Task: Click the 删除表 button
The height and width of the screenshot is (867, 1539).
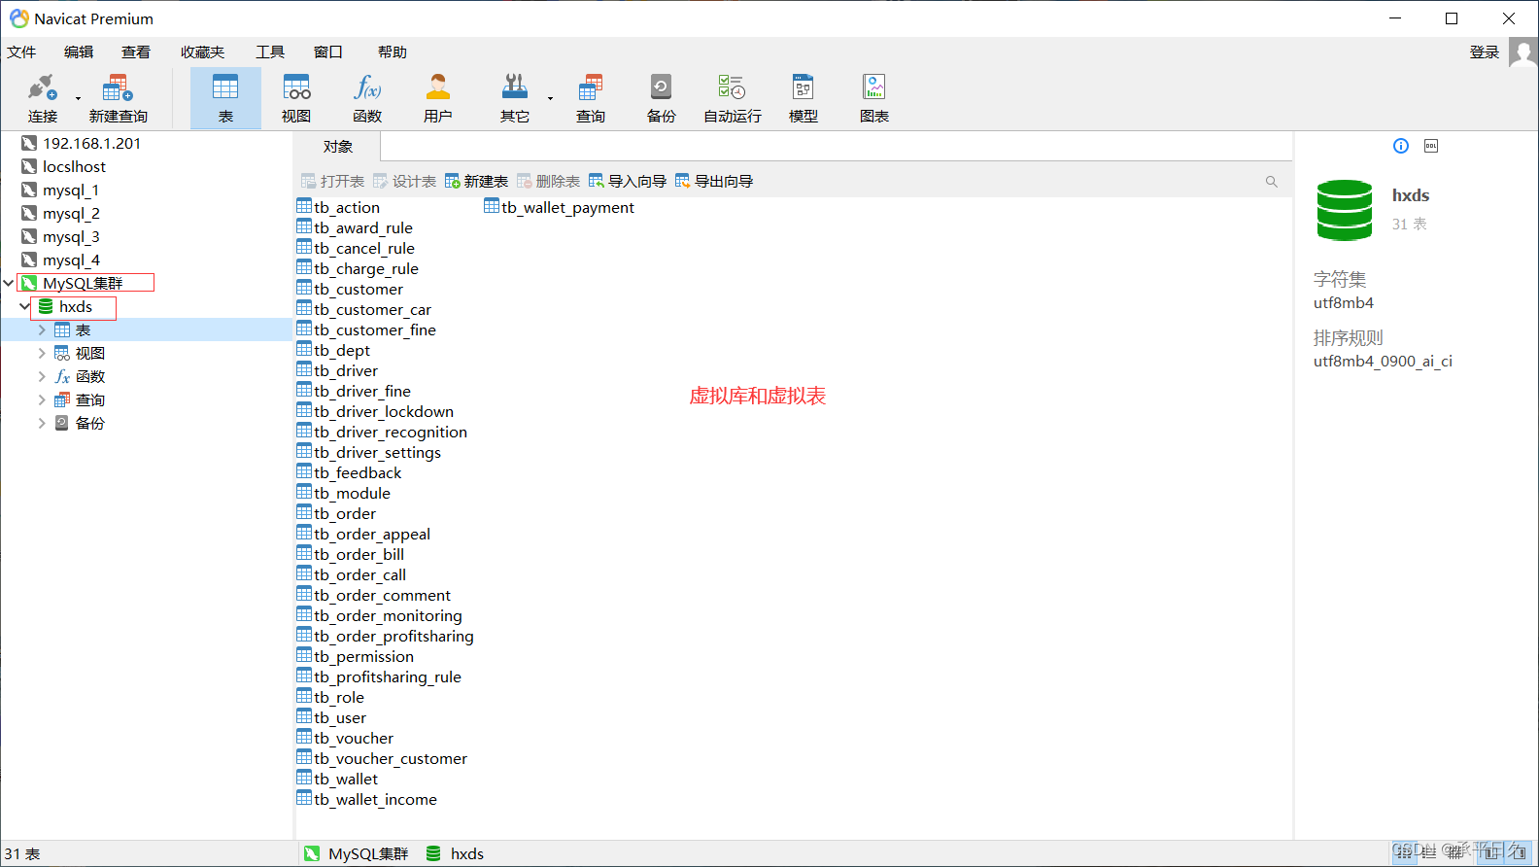Action: [548, 182]
